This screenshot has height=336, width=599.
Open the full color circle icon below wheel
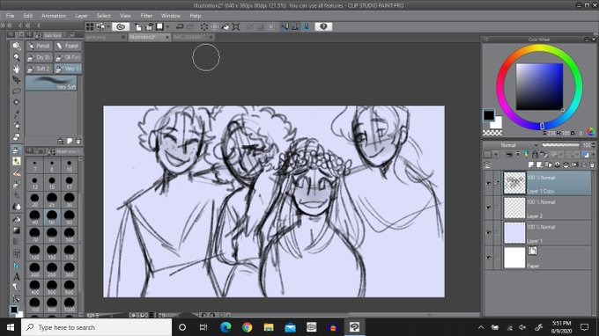[x=590, y=132]
